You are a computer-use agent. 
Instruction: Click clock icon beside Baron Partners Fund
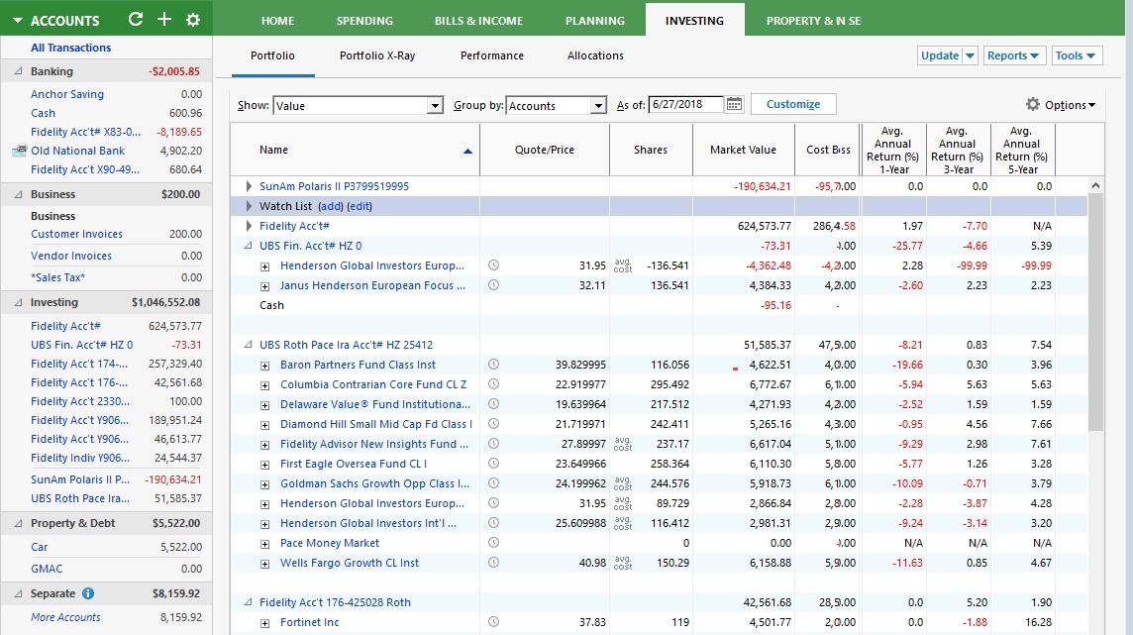point(493,365)
